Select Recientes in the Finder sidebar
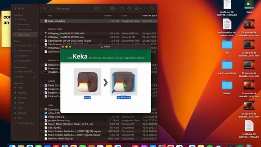This screenshot has height=147, width=261. point(23,24)
